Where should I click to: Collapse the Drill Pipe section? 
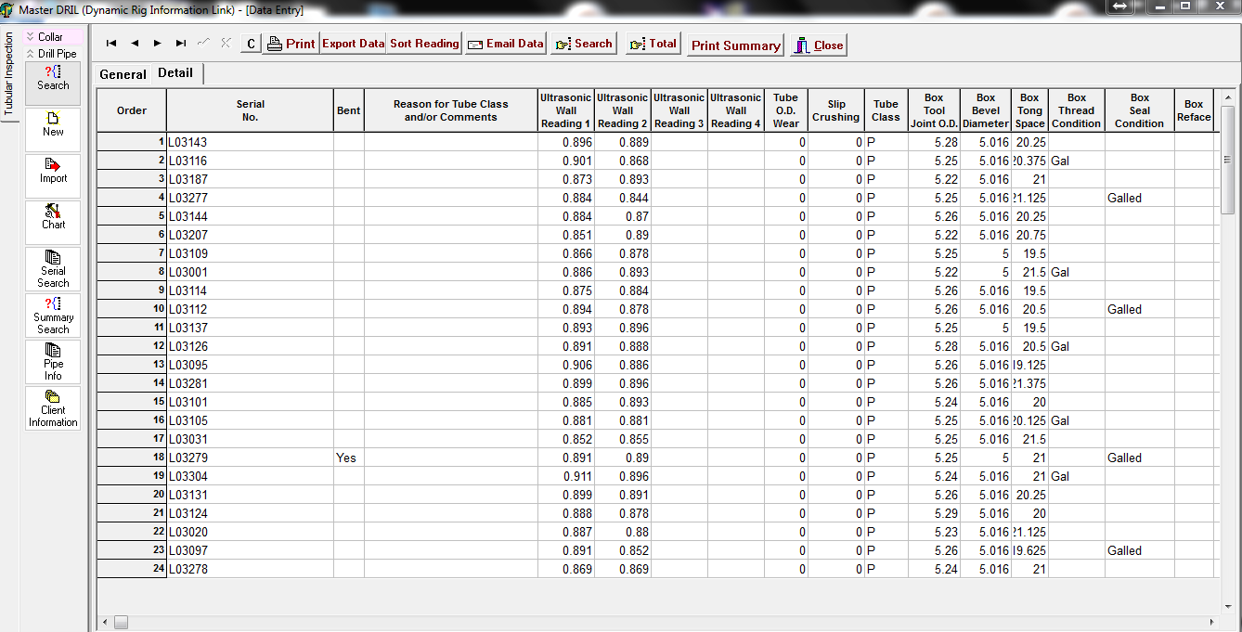[x=53, y=54]
